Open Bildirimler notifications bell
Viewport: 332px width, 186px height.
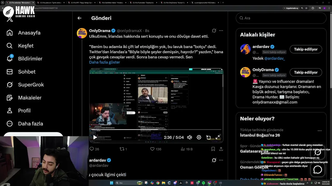point(24,59)
